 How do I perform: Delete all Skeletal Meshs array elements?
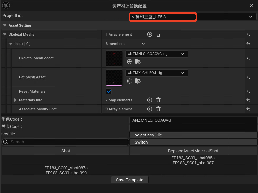[158, 34]
